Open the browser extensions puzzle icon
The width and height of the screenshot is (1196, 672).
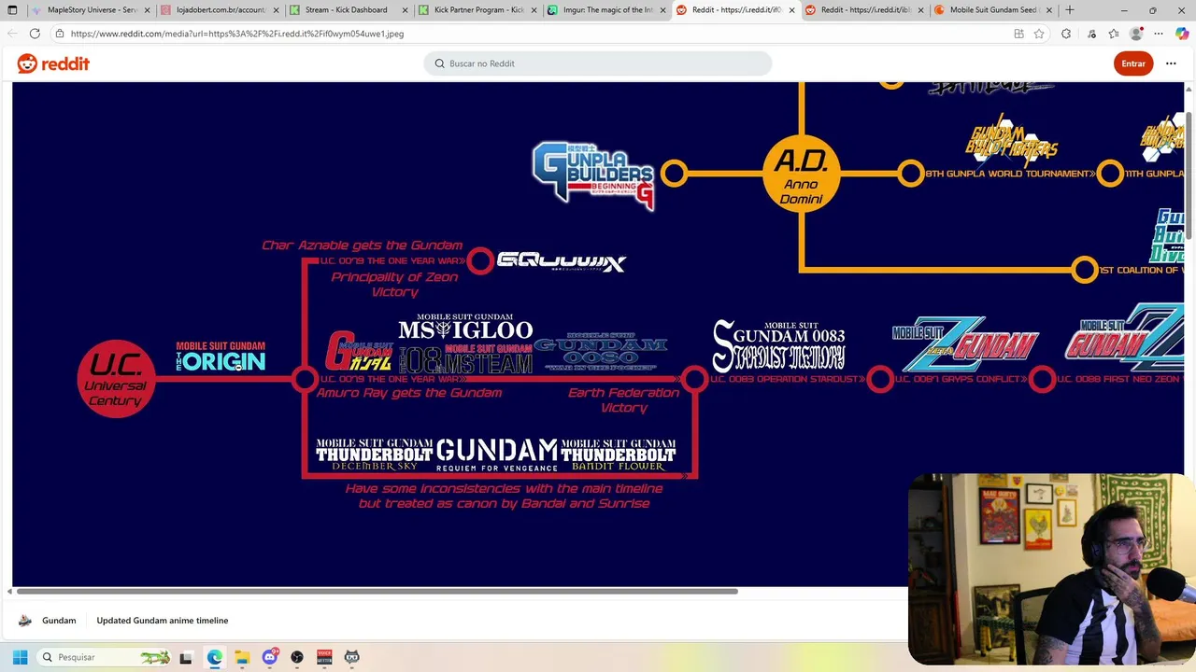[1066, 34]
